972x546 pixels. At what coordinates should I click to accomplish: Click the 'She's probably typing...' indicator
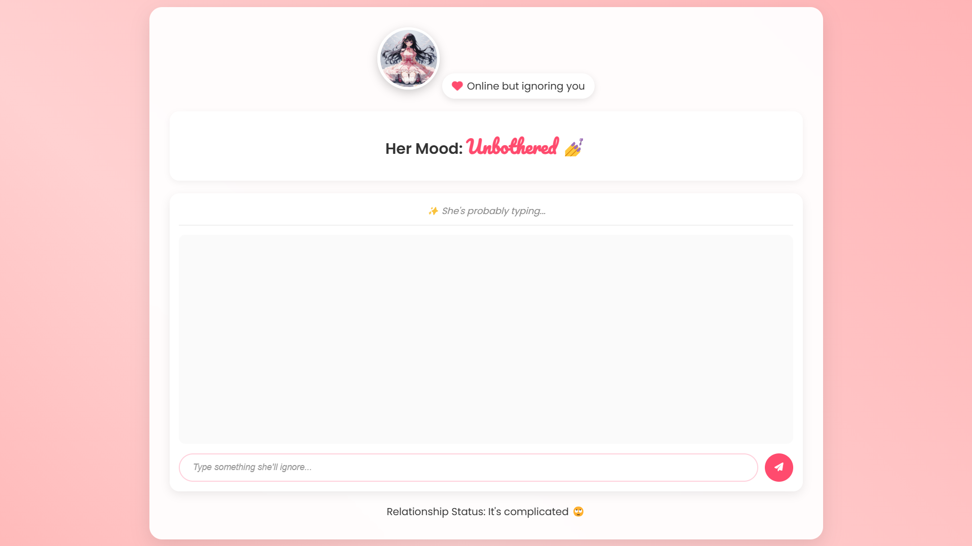tap(487, 211)
